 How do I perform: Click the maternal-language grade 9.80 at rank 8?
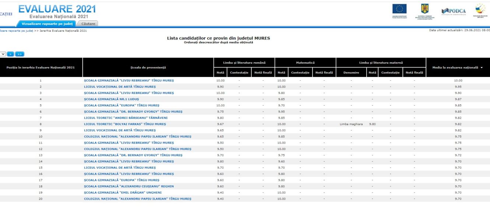(372, 124)
